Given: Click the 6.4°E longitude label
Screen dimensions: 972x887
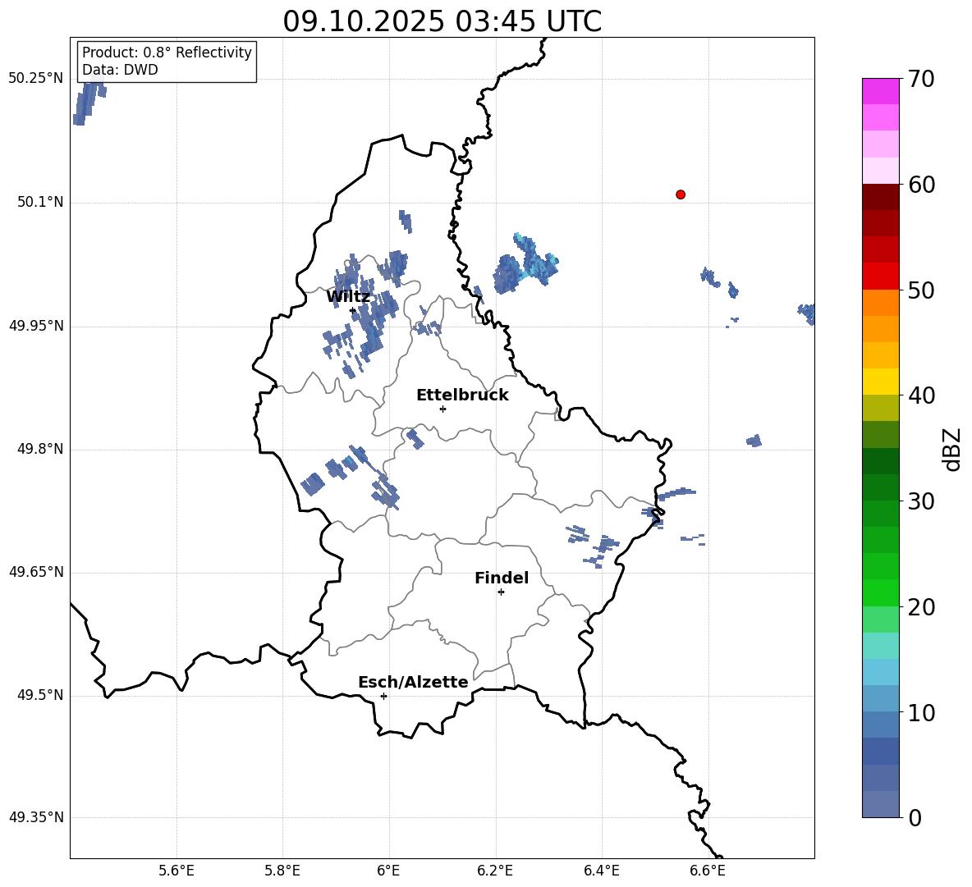Looking at the screenshot, I should click(601, 871).
